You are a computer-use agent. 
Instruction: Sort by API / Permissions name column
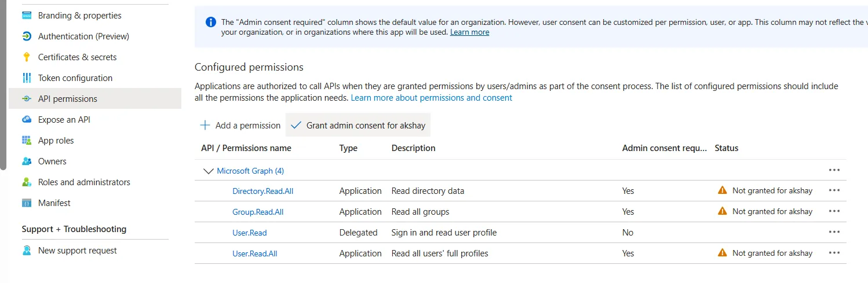tap(246, 148)
